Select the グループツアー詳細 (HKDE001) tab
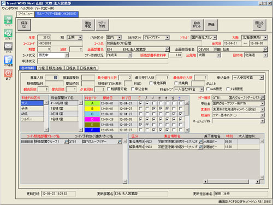 pos(57,14)
